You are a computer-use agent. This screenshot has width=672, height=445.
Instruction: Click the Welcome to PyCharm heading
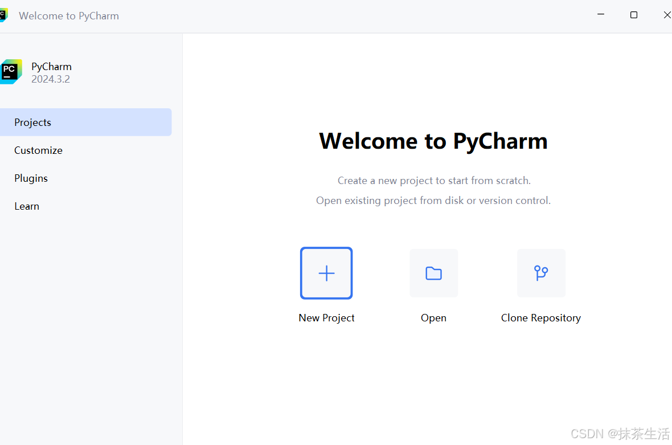click(433, 141)
